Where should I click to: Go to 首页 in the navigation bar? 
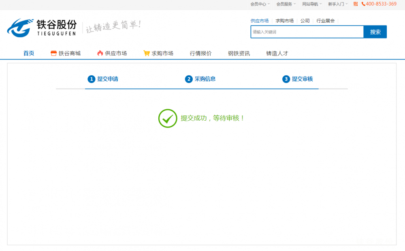tap(29, 53)
